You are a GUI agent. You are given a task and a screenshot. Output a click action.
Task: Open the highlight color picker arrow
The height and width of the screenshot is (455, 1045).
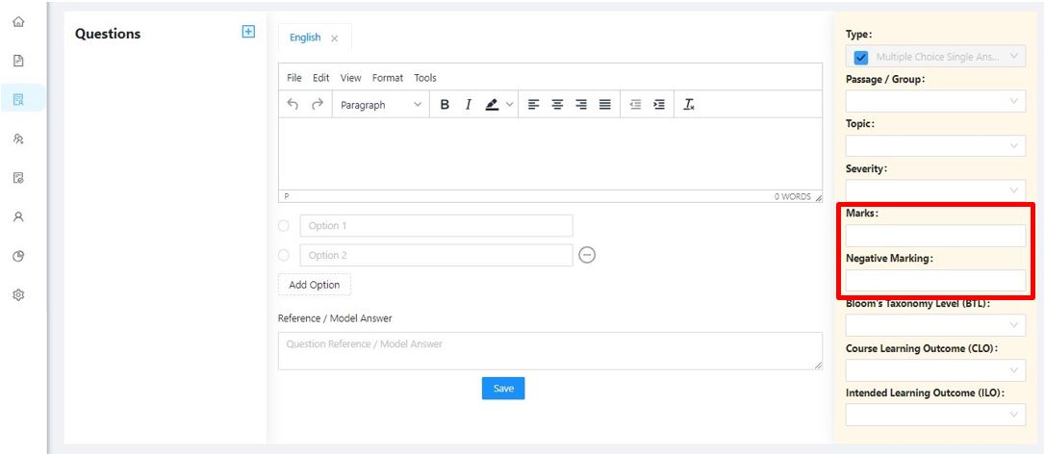point(510,105)
